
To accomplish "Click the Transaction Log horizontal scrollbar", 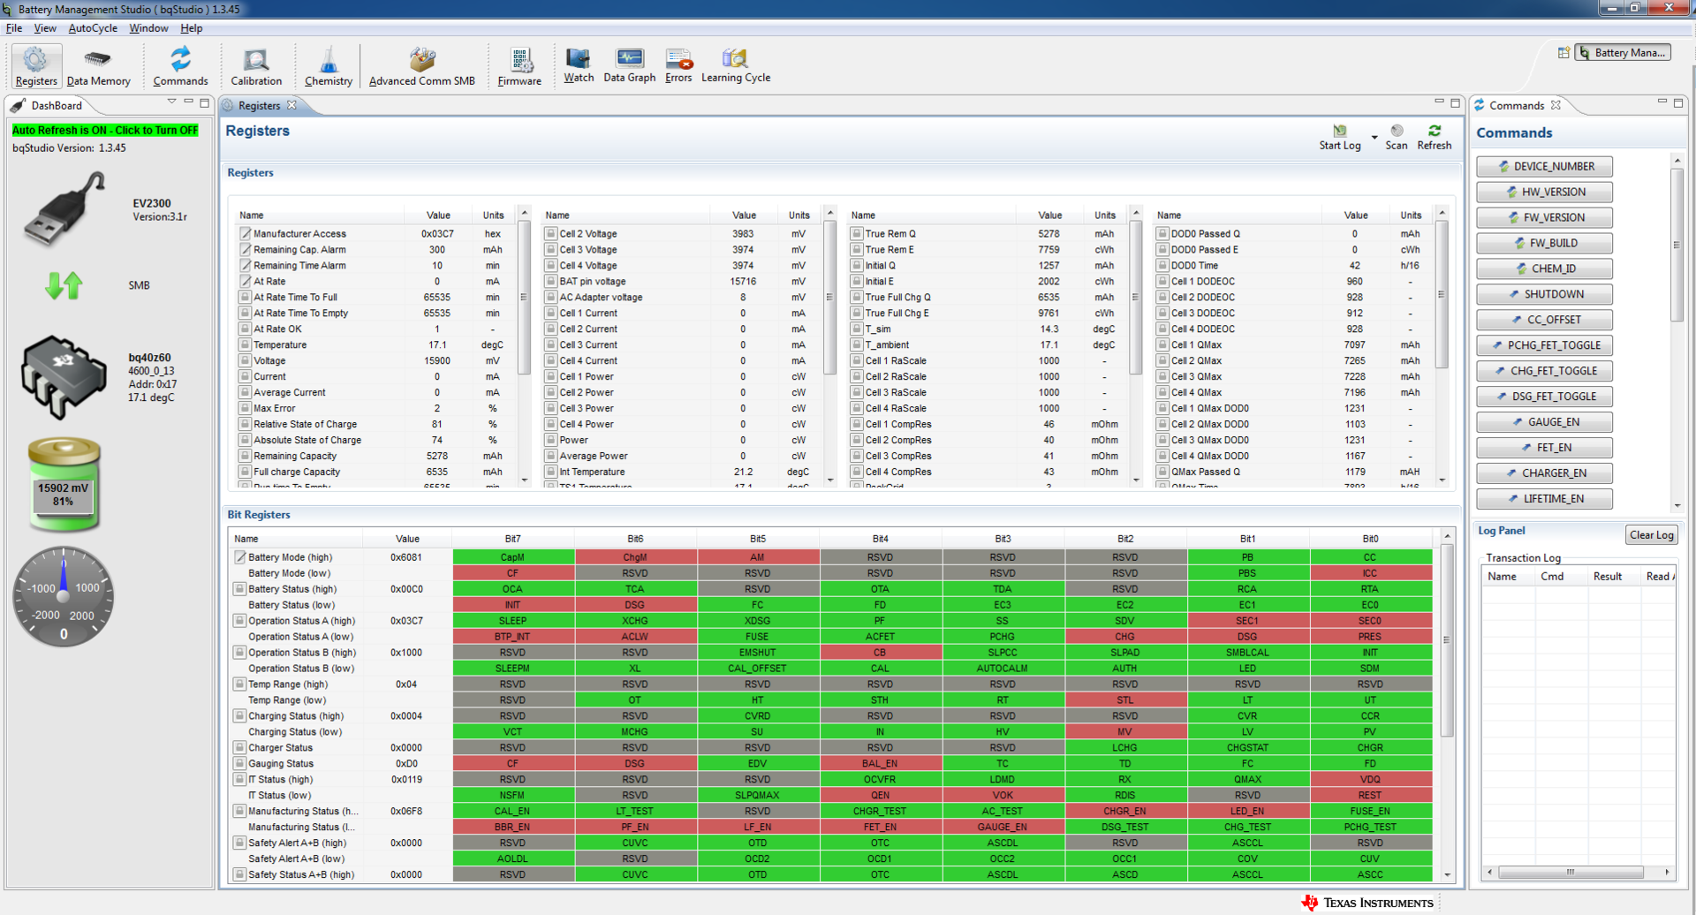I will point(1571,872).
